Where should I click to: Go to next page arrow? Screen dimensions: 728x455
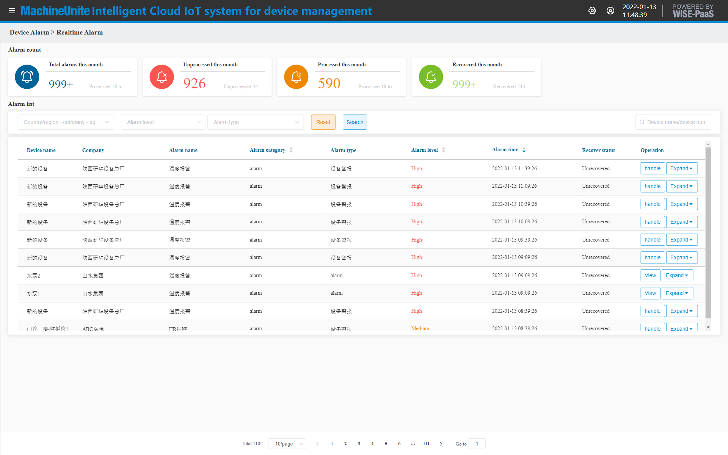tap(441, 444)
